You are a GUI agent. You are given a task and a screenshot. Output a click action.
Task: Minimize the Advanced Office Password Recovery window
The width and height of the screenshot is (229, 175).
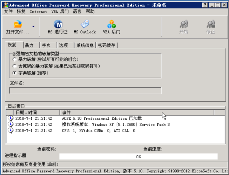(212, 5)
